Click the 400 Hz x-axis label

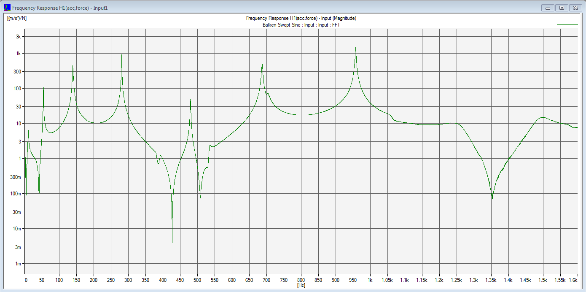tap(163, 280)
